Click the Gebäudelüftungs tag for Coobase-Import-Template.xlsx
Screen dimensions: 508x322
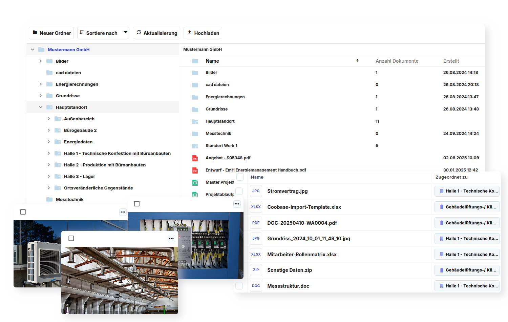click(467, 207)
